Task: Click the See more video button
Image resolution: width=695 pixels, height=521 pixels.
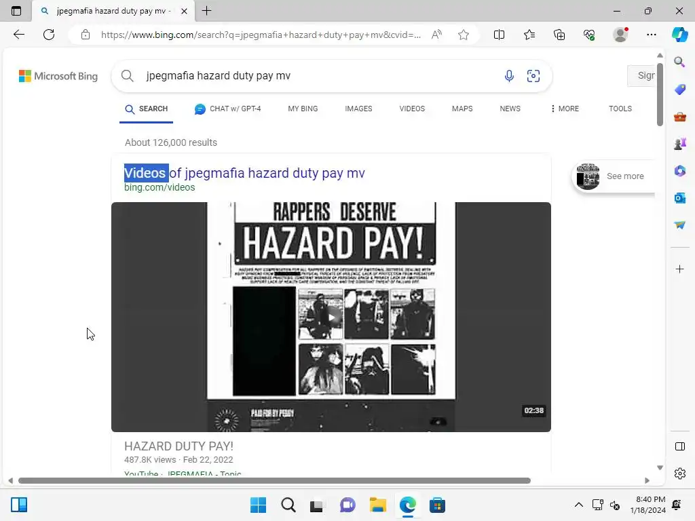Action: (x=614, y=176)
